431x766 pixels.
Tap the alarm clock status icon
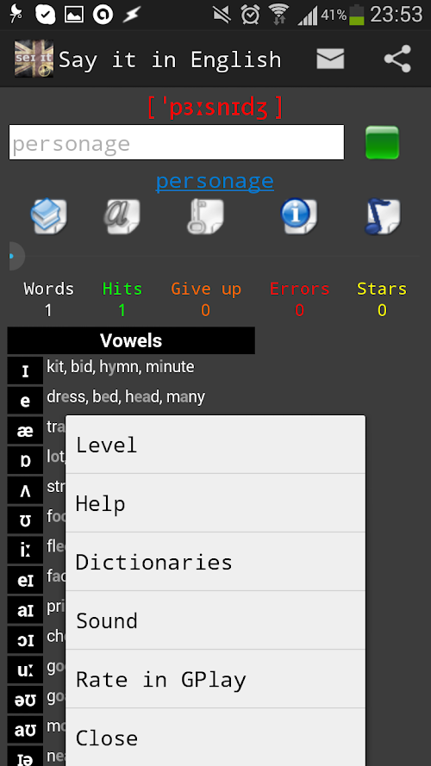pos(250,15)
